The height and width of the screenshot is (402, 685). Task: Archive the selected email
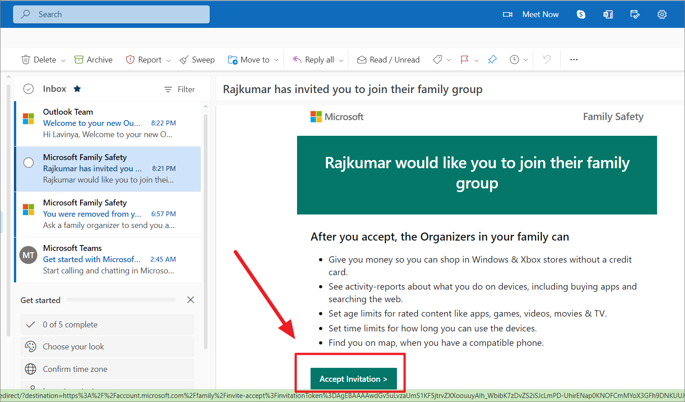click(x=93, y=60)
